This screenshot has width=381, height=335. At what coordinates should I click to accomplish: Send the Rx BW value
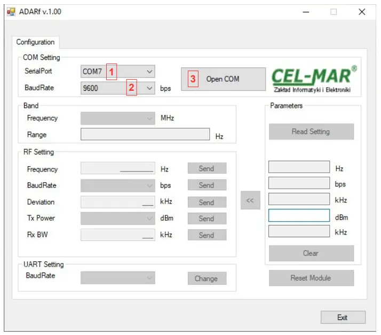pos(207,235)
